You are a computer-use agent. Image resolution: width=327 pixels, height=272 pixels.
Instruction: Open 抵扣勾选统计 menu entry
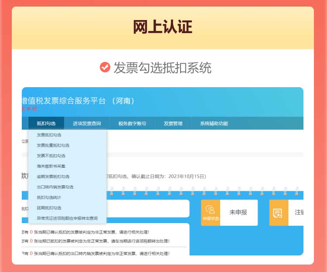point(49,197)
